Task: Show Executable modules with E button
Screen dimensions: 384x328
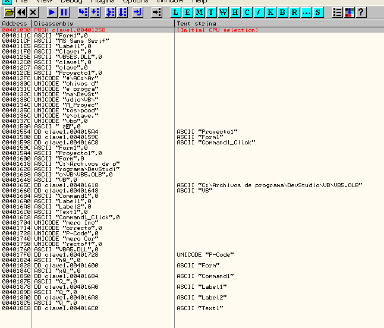Action: (x=188, y=12)
